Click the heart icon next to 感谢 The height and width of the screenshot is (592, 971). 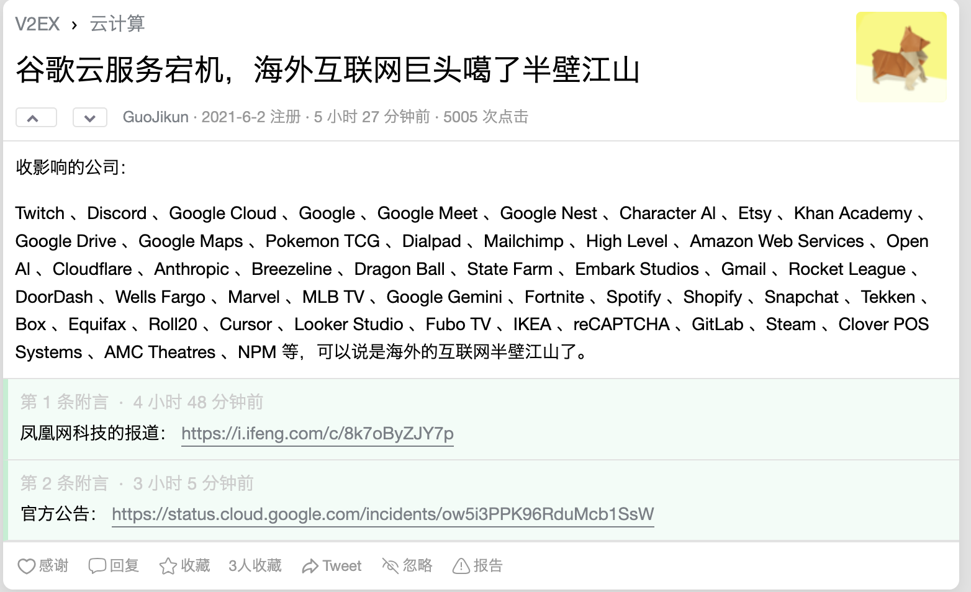pyautogui.click(x=26, y=566)
